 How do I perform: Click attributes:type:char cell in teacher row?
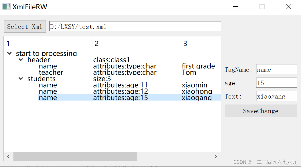click(125, 72)
